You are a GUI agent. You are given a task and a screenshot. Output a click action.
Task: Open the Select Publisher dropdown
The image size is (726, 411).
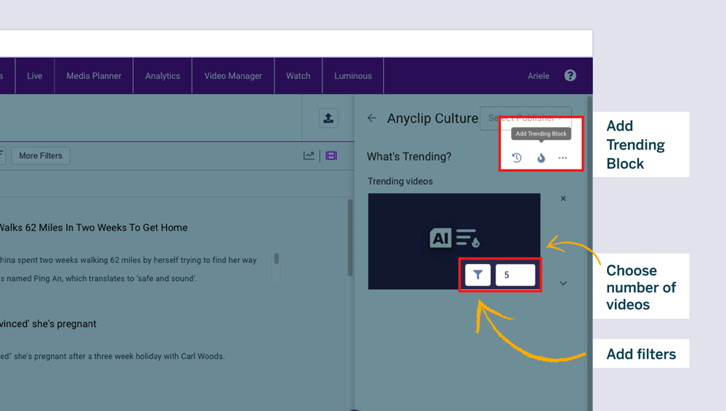coord(526,118)
